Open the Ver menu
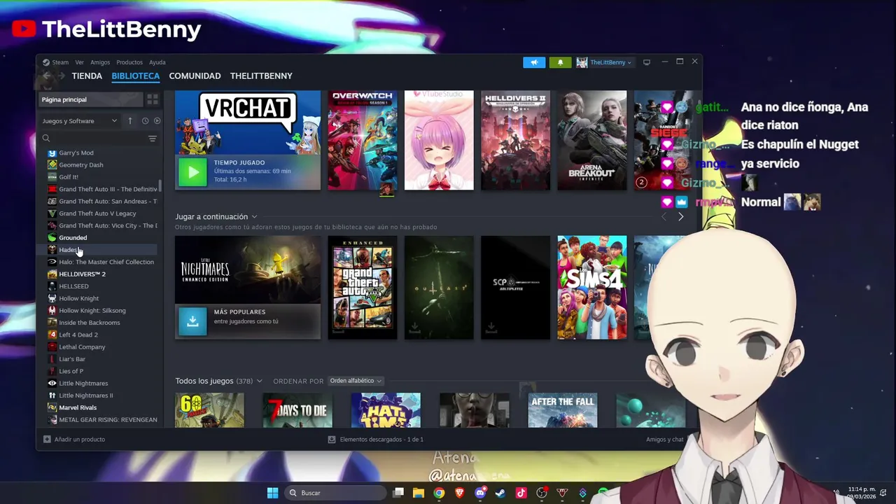The height and width of the screenshot is (504, 896). coord(79,62)
